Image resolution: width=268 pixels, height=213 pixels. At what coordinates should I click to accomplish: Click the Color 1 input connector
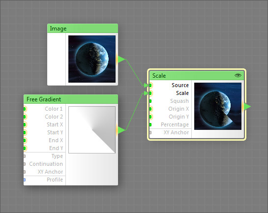(x=25, y=109)
